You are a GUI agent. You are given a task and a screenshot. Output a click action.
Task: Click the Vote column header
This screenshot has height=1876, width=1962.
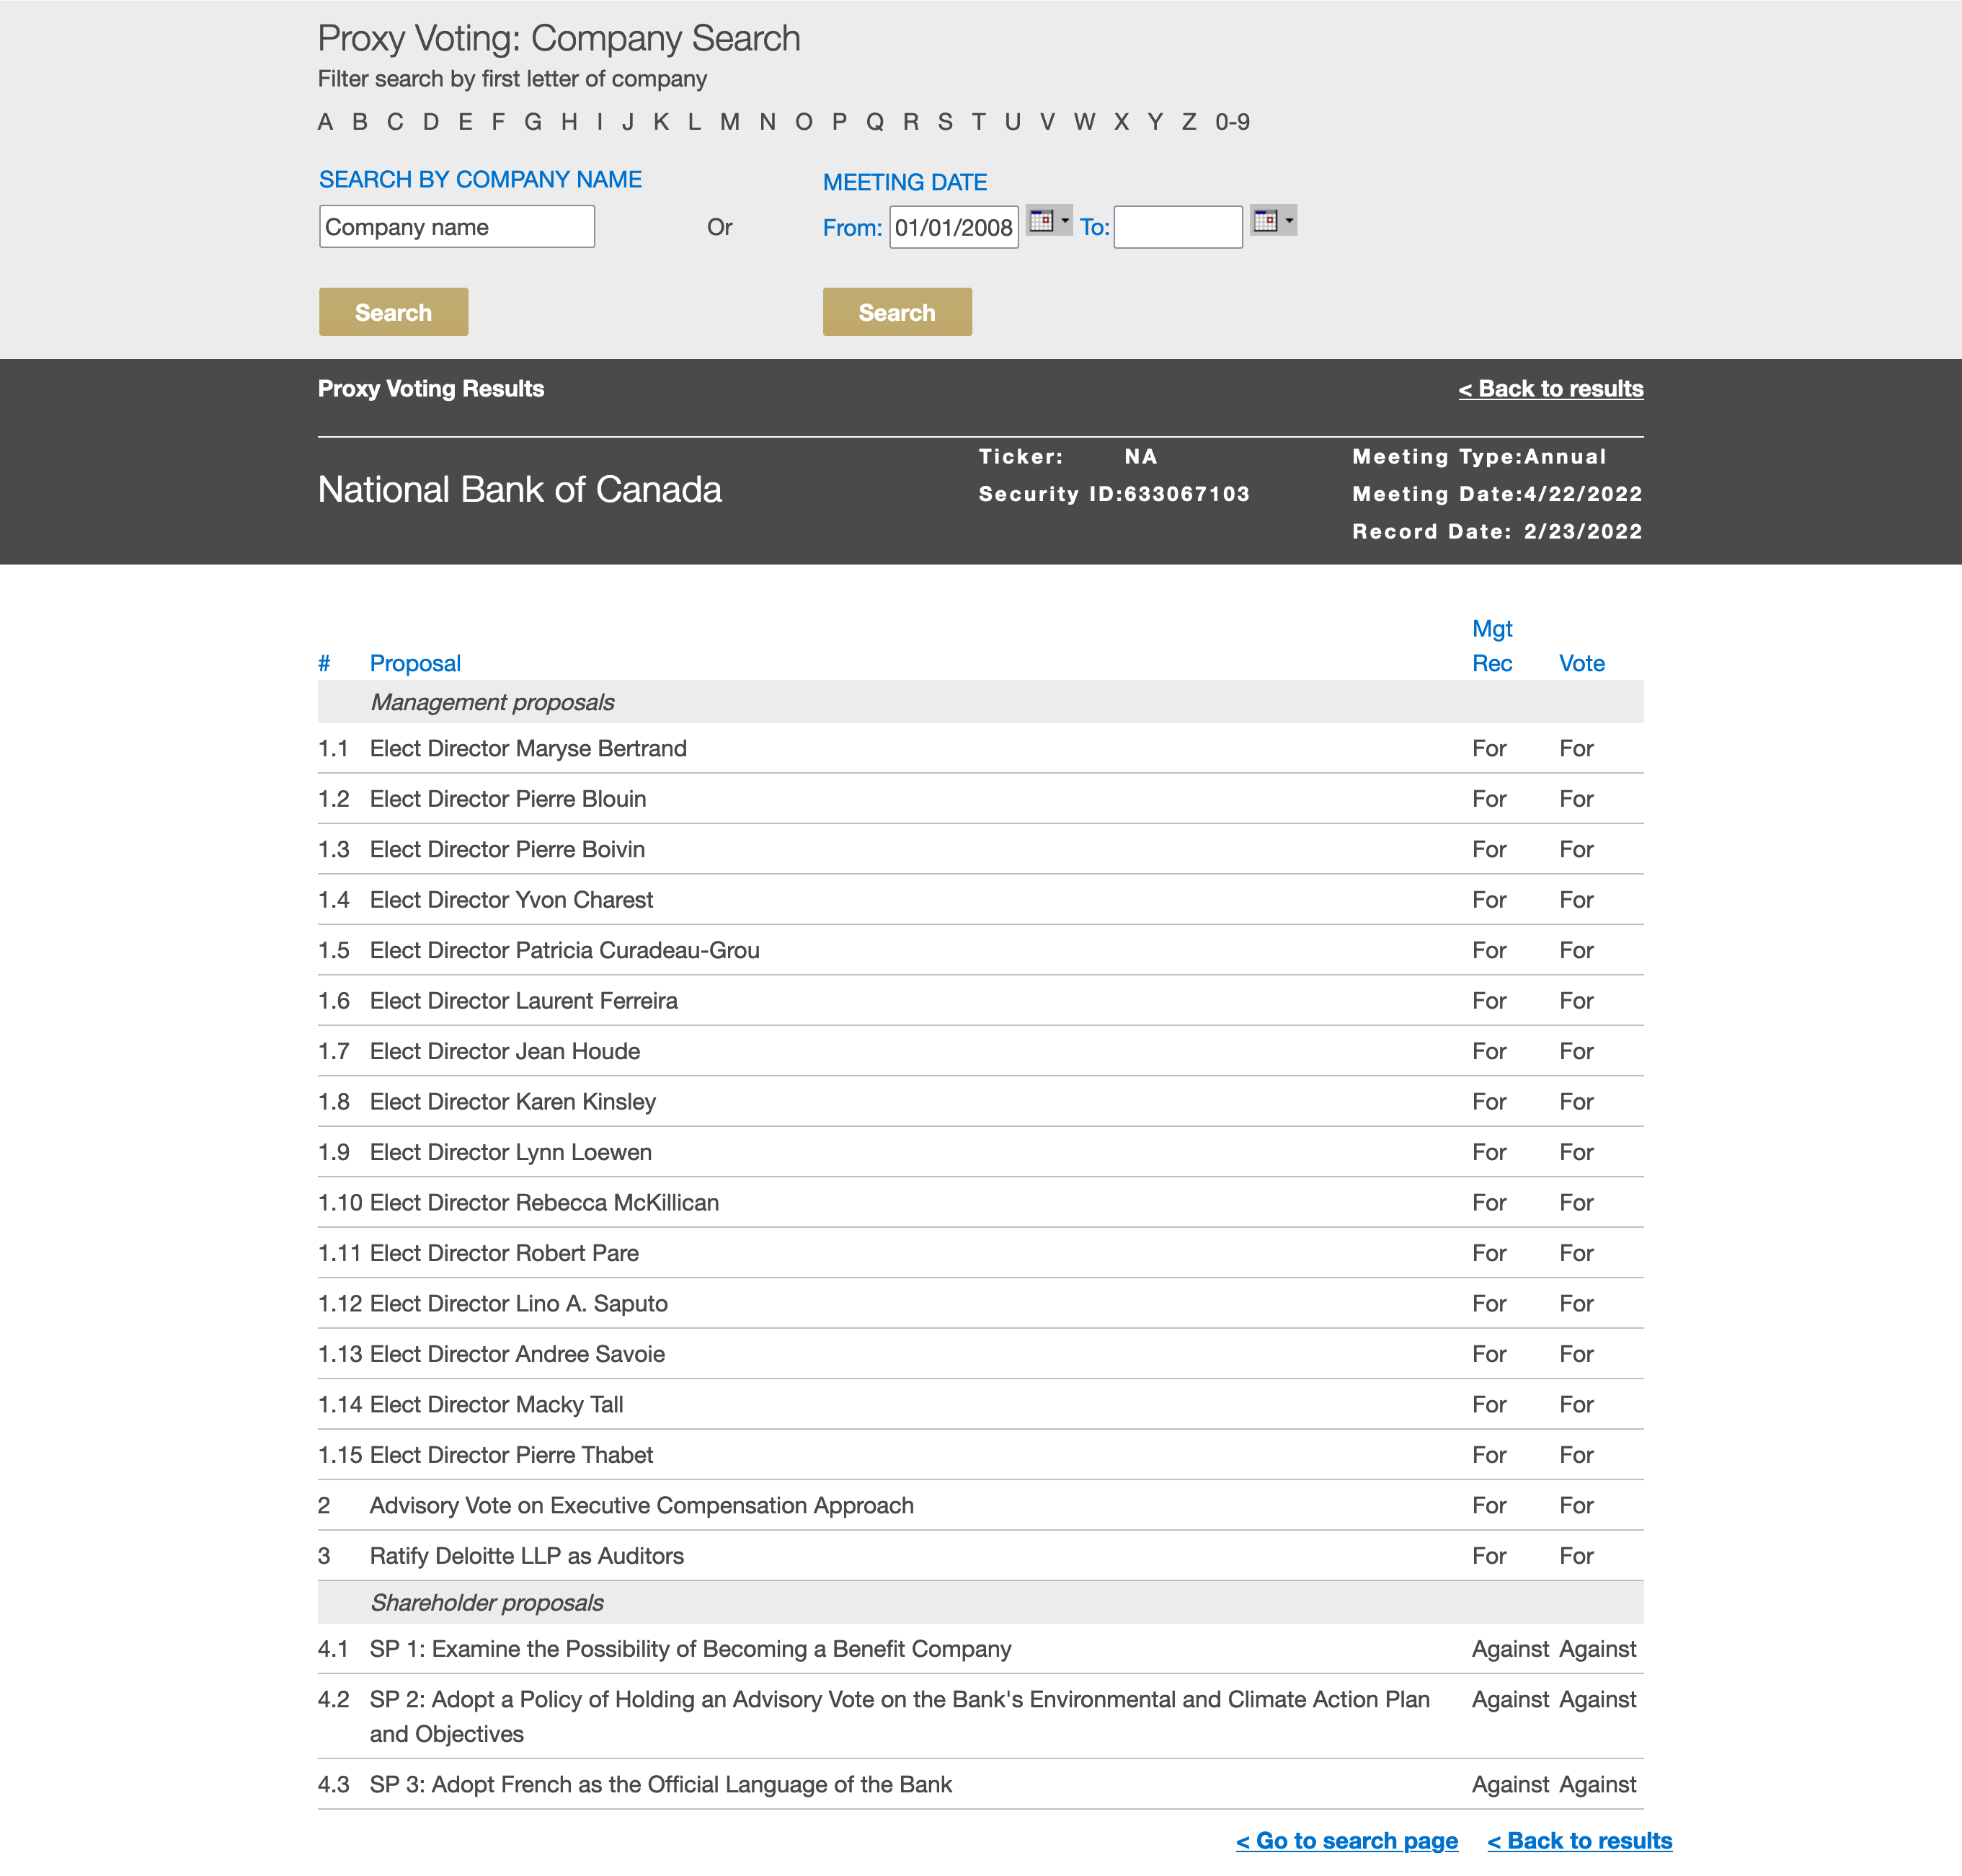[x=1581, y=664]
